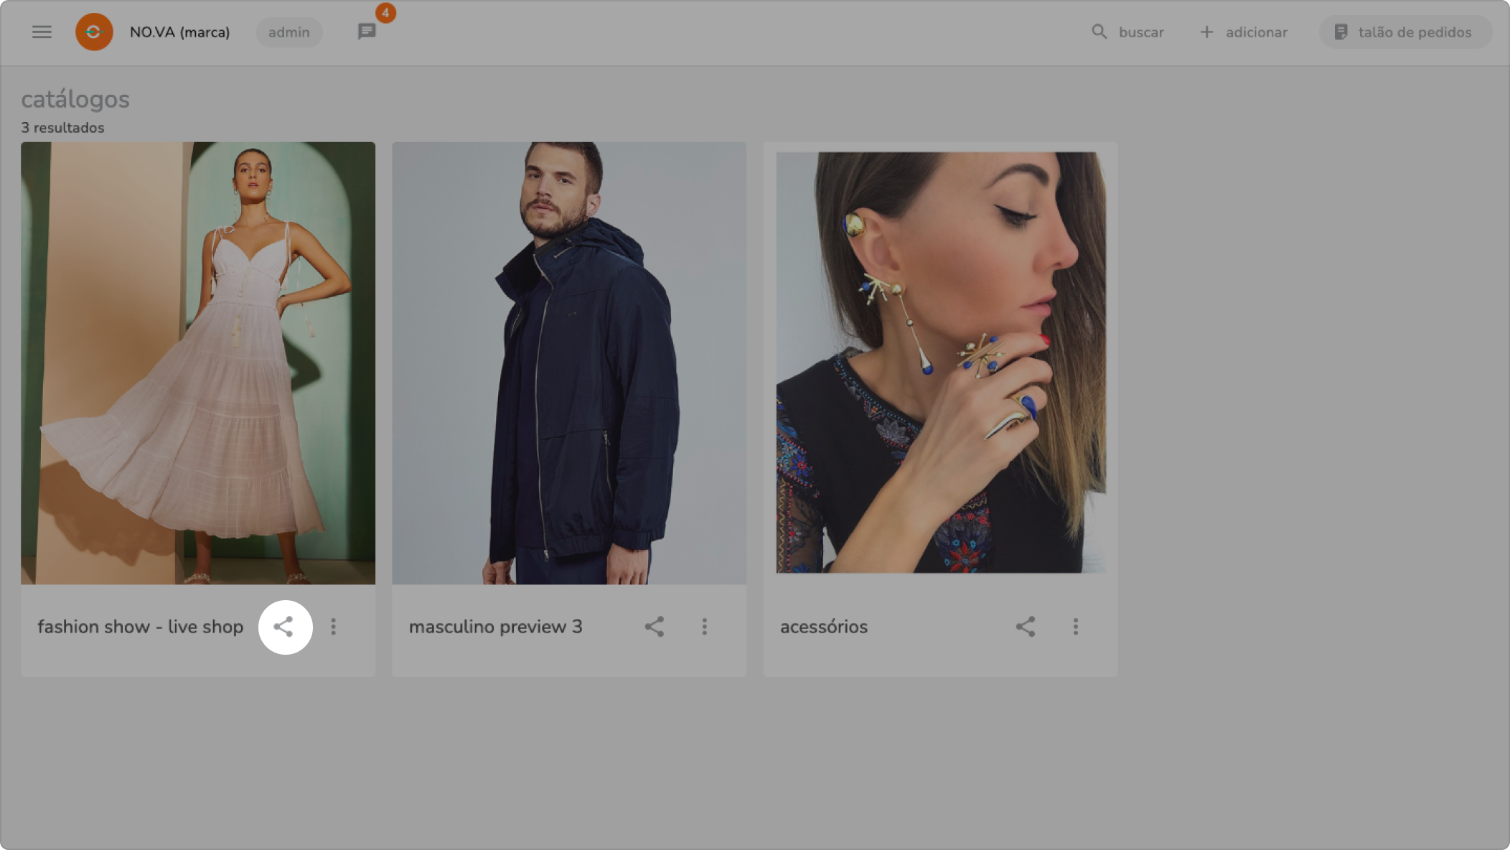Viewport: 1510px width, 850px height.
Task: Open the hamburger navigation menu
Action: coord(42,32)
